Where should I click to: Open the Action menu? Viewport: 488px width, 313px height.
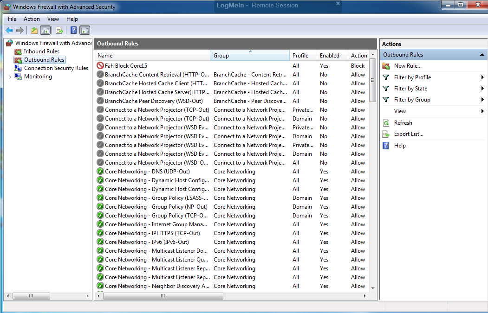32,19
